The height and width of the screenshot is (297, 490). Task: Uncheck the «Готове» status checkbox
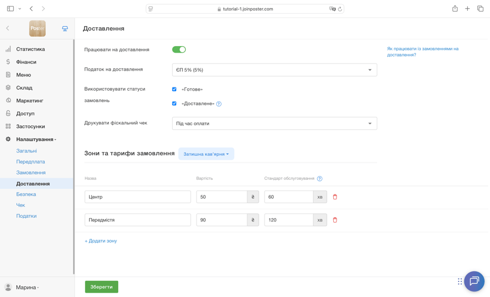(x=174, y=89)
